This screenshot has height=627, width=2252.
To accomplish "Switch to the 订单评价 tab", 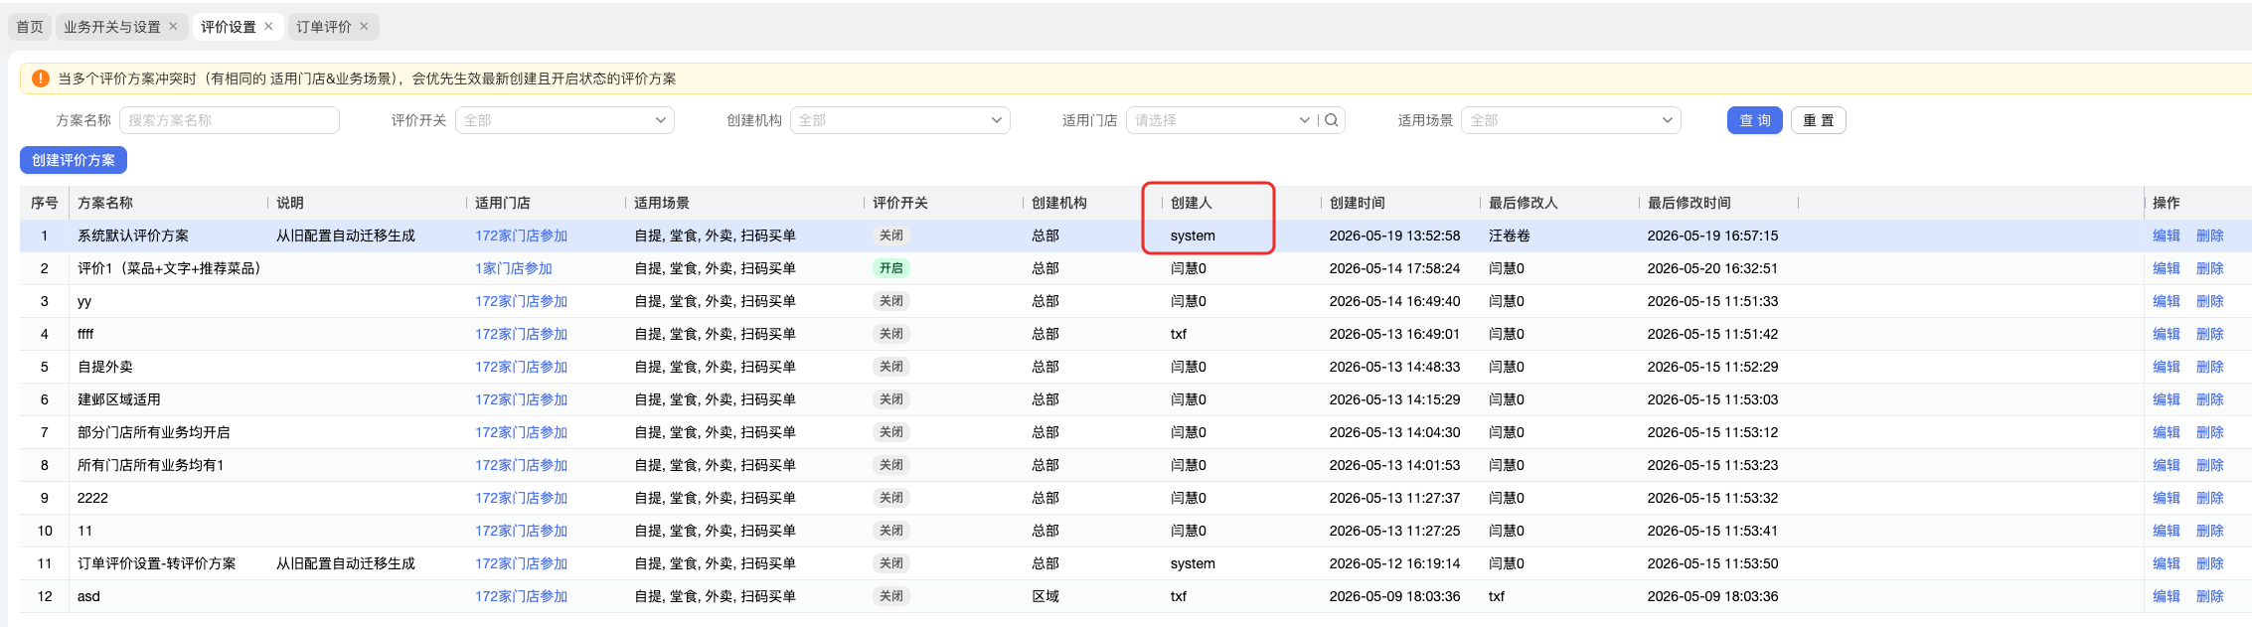I will [324, 27].
